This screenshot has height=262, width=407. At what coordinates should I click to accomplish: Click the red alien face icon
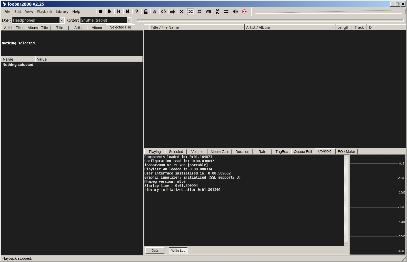pos(244,12)
